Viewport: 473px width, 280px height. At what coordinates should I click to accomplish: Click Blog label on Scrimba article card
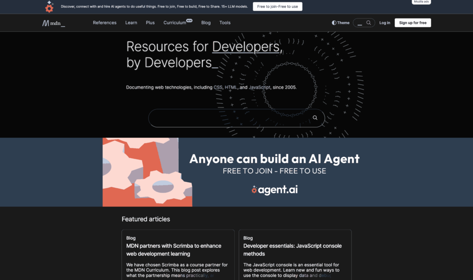(131, 238)
